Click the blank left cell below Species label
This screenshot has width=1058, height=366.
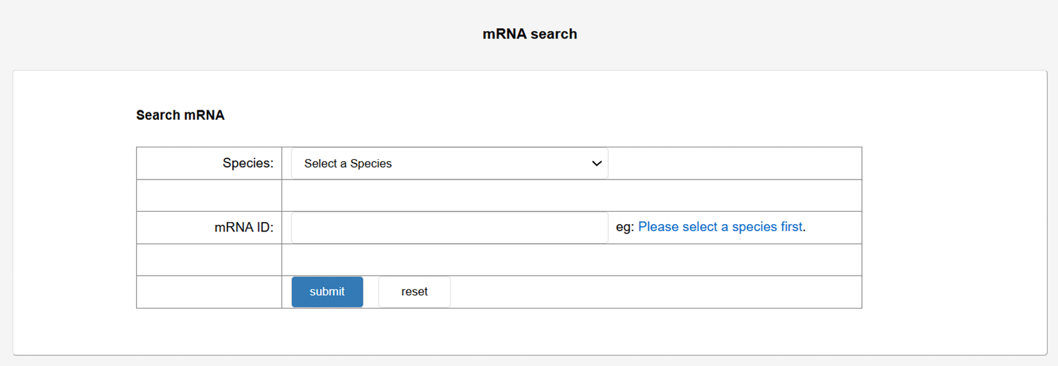click(209, 195)
